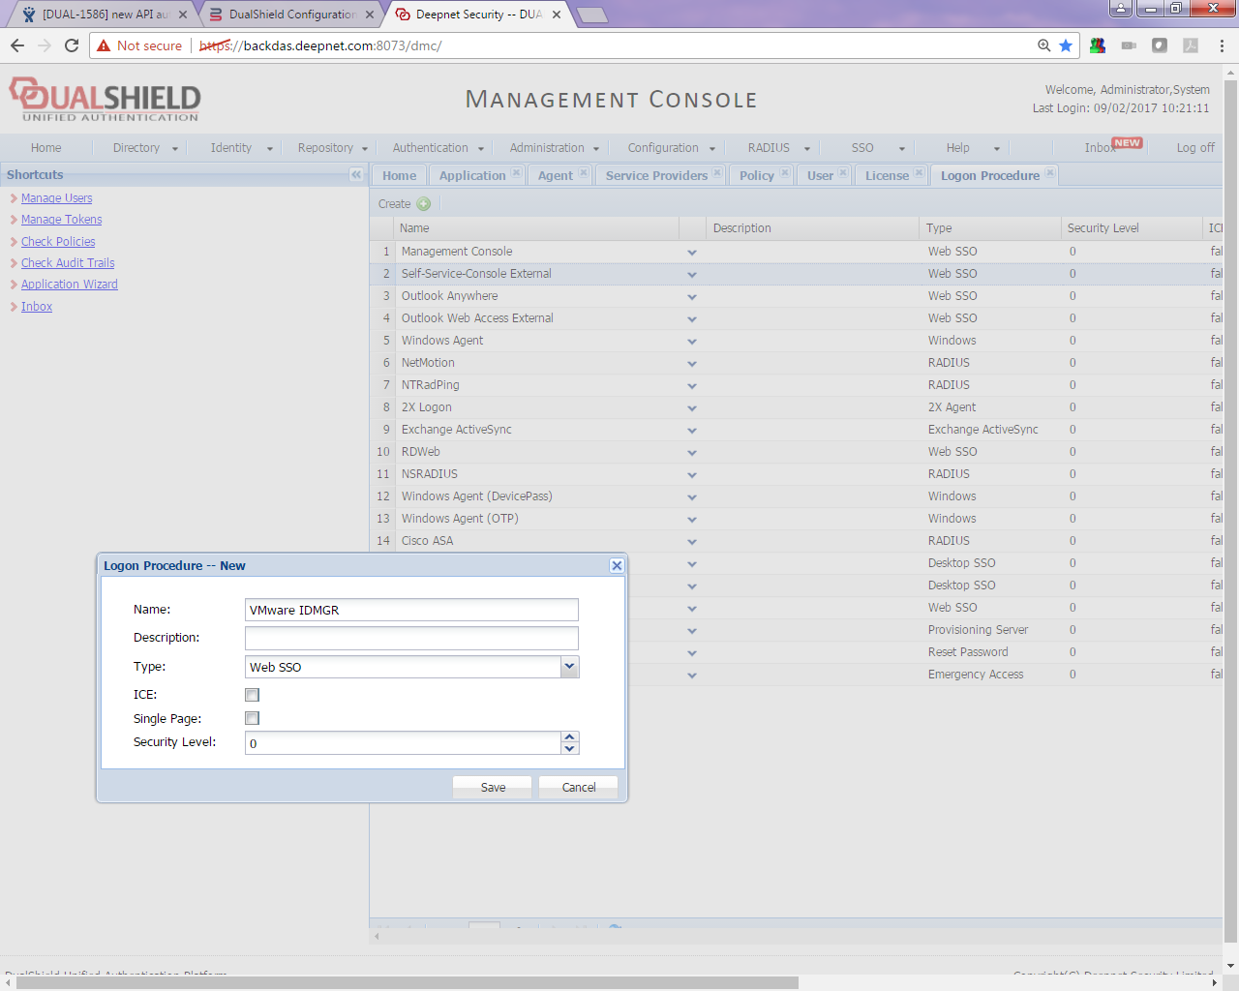Enable the ICE checkbox

(x=253, y=695)
